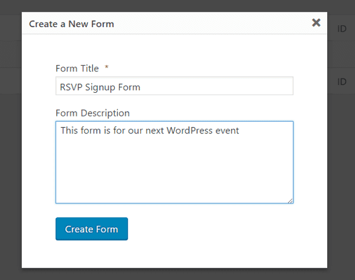355x280 pixels.
Task: Place cursor on "RSVP" in the title field
Action: 70,87
